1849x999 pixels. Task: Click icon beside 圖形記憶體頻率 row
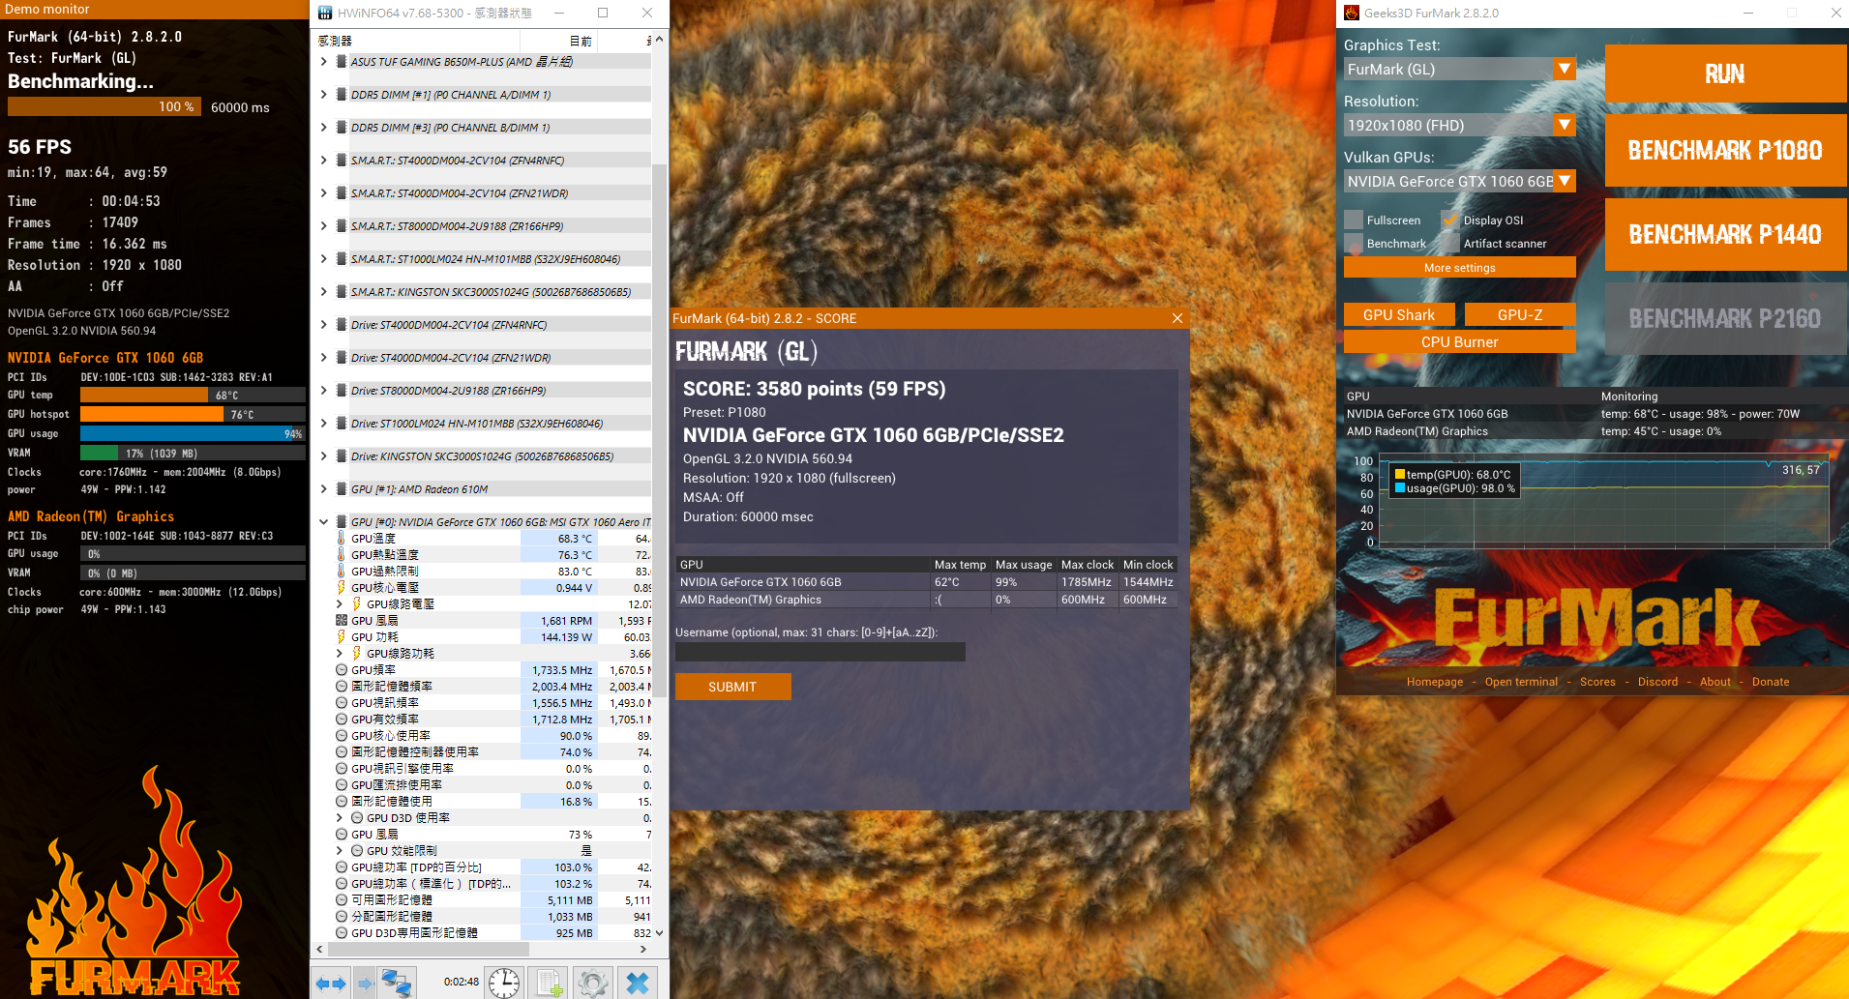pyautogui.click(x=341, y=687)
